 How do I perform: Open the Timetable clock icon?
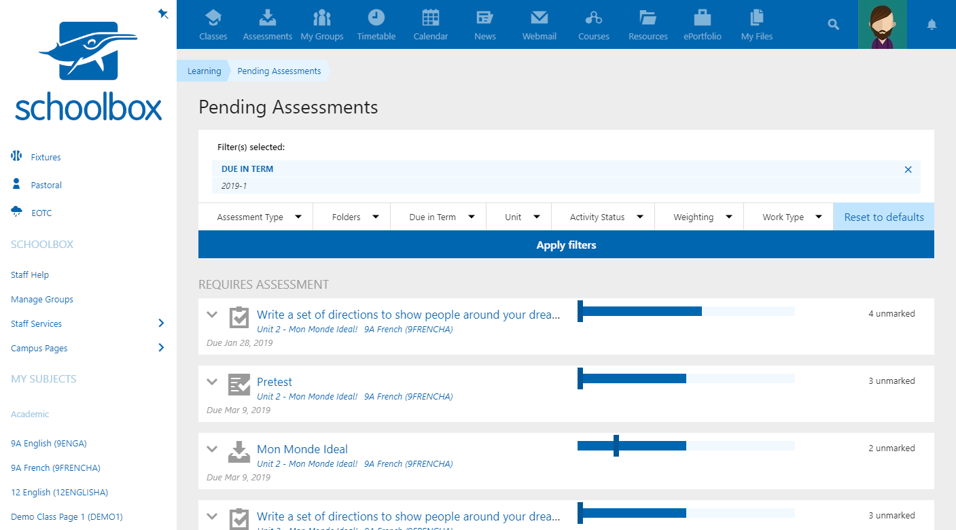376,18
